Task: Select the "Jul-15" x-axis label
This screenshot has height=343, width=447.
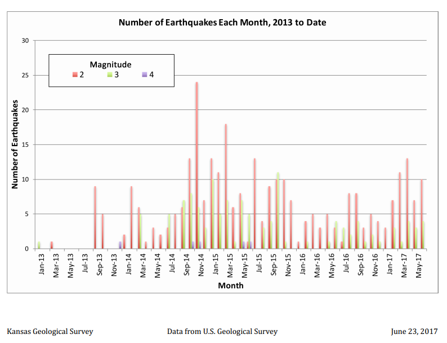Action: click(260, 265)
